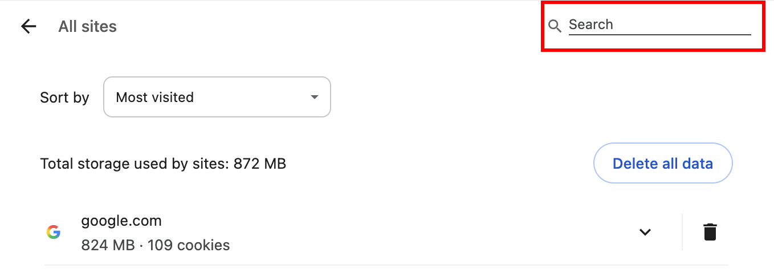Delete google.com data with trash icon

point(710,233)
